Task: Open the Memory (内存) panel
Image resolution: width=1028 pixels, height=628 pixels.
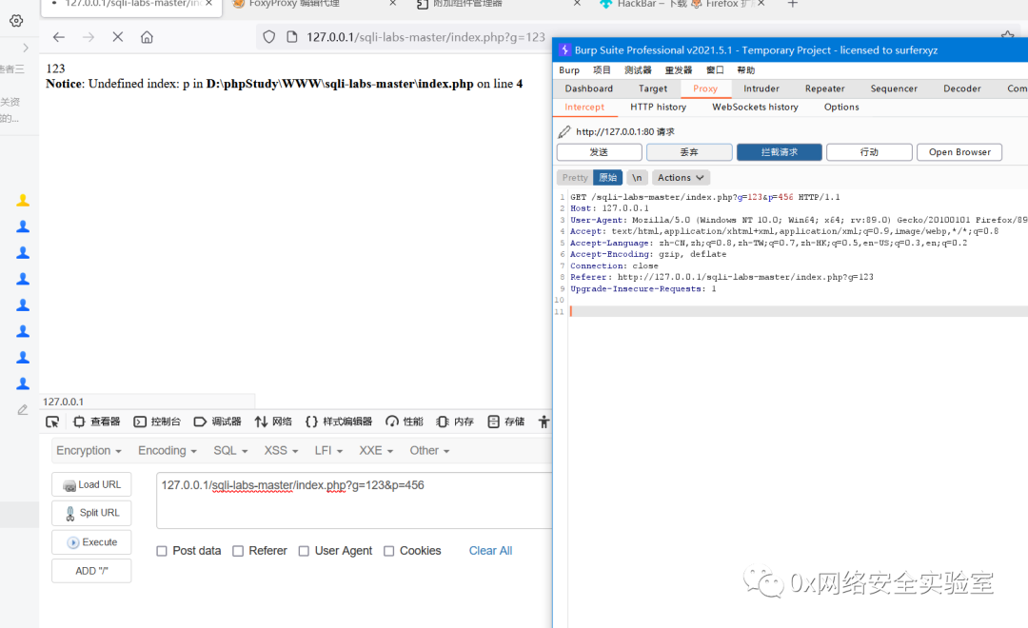Action: pyautogui.click(x=455, y=422)
